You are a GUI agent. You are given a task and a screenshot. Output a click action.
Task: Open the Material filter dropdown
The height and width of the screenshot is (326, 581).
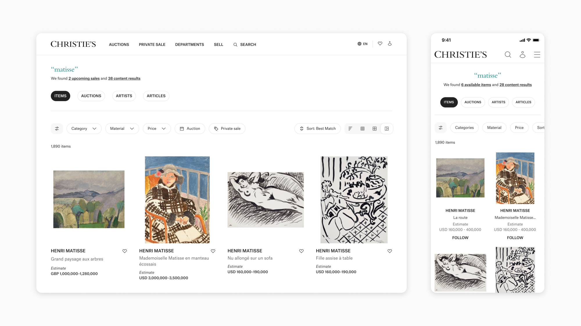(122, 129)
